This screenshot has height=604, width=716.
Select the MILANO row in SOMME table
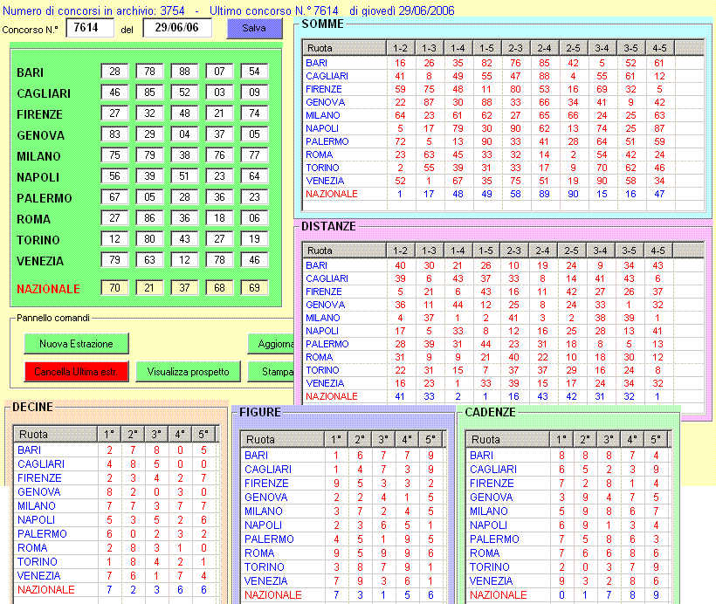tap(503, 115)
